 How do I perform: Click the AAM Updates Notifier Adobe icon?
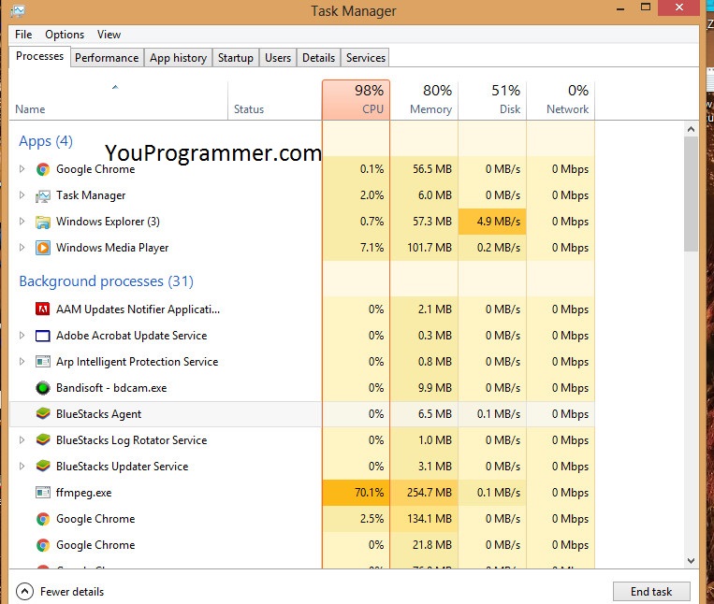pos(43,309)
